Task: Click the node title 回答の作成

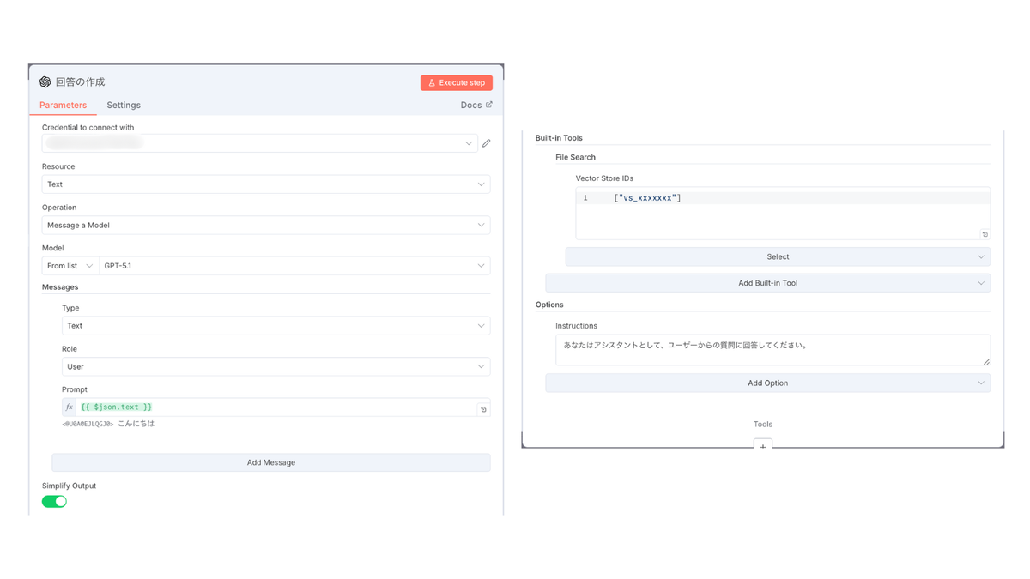Action: point(80,82)
